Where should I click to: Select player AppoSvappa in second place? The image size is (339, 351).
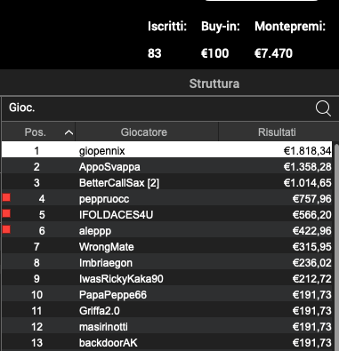[167, 165]
